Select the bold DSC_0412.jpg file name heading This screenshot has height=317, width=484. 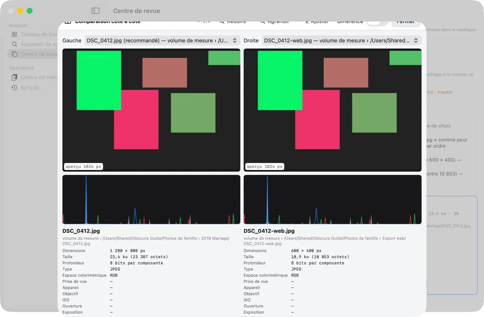click(x=81, y=231)
